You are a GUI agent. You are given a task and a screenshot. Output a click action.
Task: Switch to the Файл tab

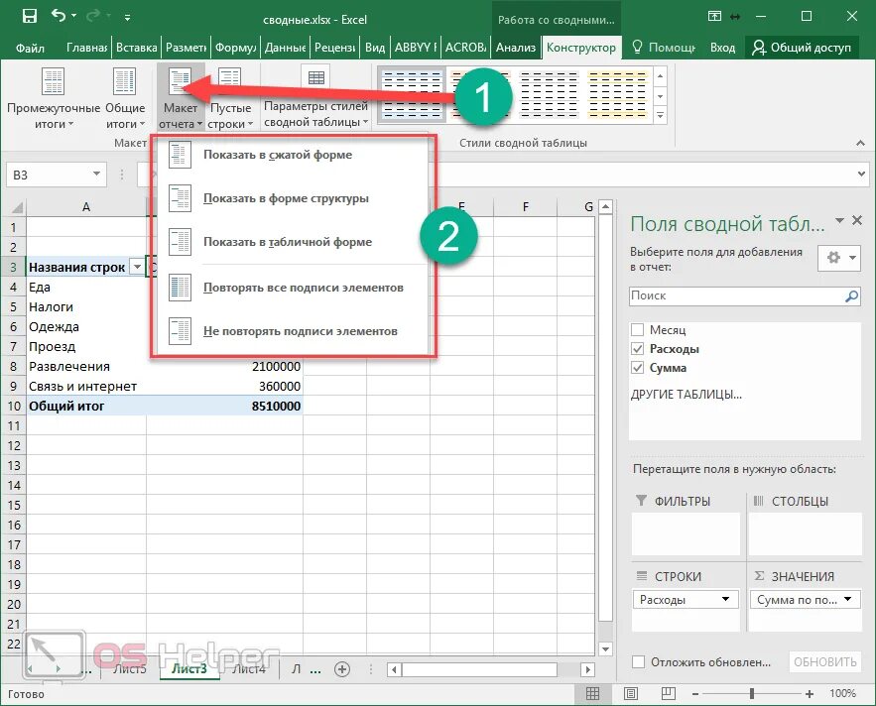pos(30,48)
